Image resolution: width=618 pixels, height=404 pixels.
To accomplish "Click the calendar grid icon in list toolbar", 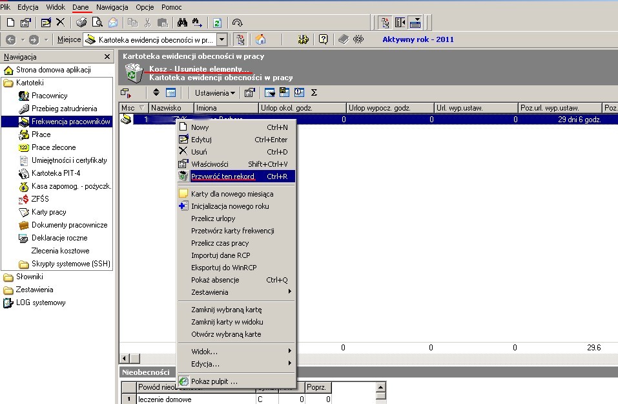I will click(x=170, y=92).
